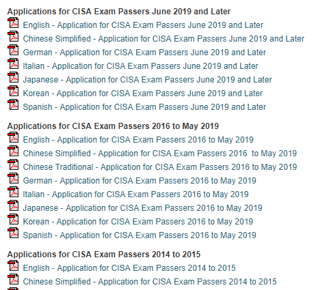Click PDF icon next to German June 2019 application
The height and width of the screenshot is (290, 318).
tap(13, 50)
